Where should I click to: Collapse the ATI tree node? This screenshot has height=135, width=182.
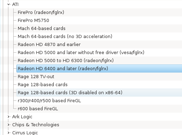pyautogui.click(x=8, y=5)
